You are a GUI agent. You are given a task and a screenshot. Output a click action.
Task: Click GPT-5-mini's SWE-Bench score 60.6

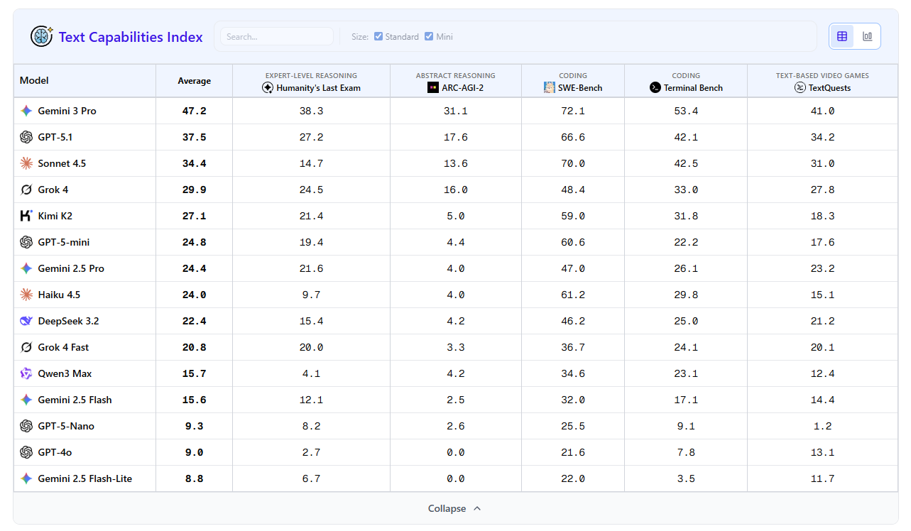573,242
